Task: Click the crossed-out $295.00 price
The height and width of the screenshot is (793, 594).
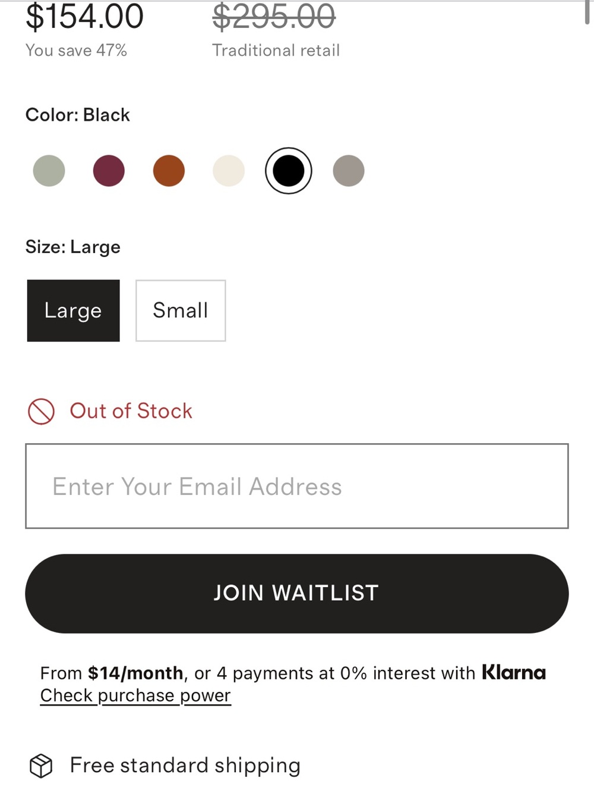Action: pyautogui.click(x=274, y=16)
